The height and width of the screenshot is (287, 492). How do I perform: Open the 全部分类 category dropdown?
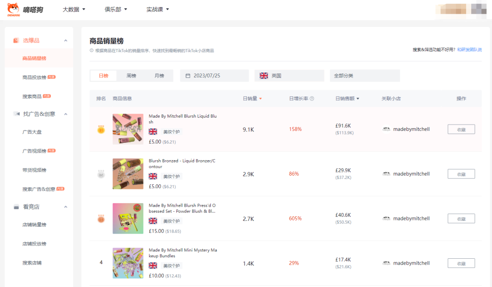(x=364, y=76)
